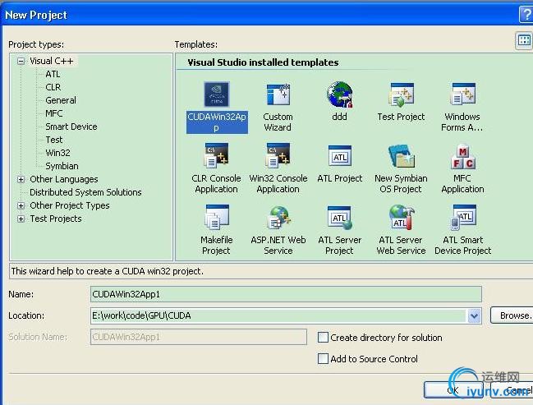Image resolution: width=533 pixels, height=405 pixels.
Task: Click the MFC Application label text
Action: click(462, 184)
